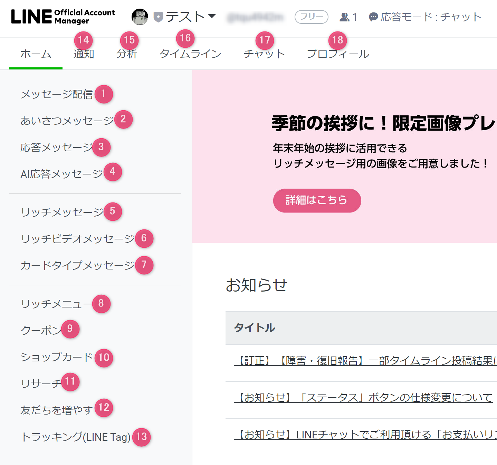Open リッチメニュー in the sidebar
This screenshot has height=465, width=497.
tap(57, 304)
